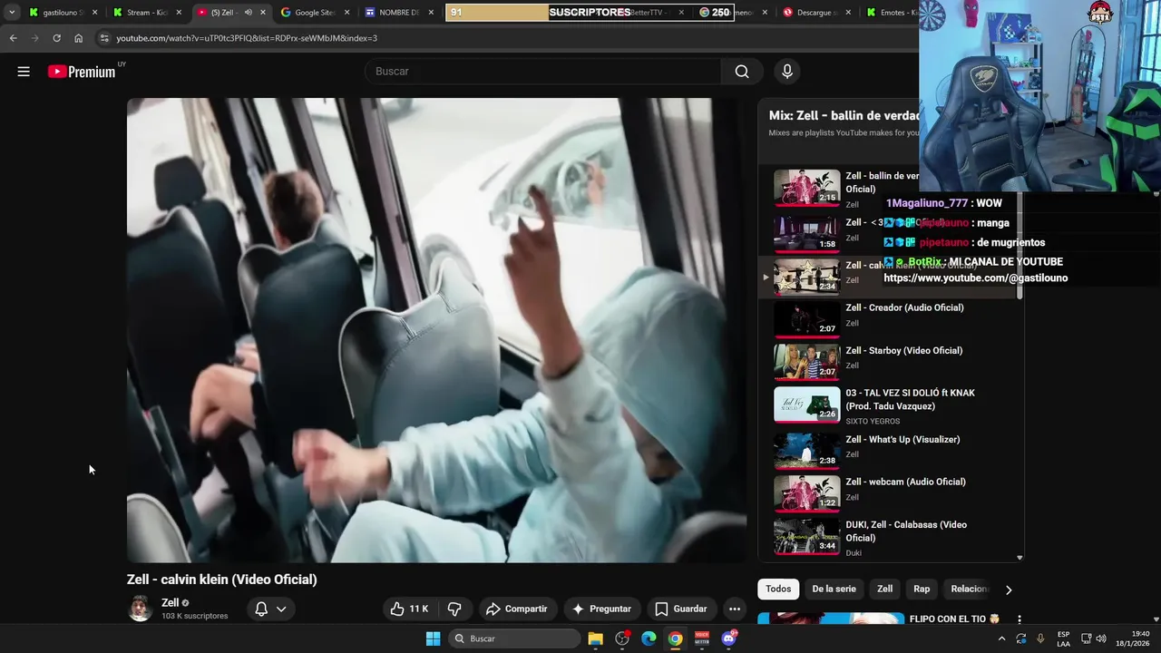
Task: Select the Todos filter chip
Action: coord(778,590)
